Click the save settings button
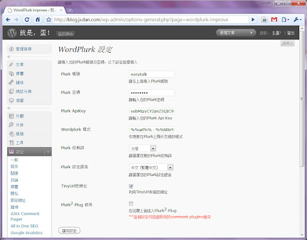This screenshot has height=240, width=307. click(70, 230)
